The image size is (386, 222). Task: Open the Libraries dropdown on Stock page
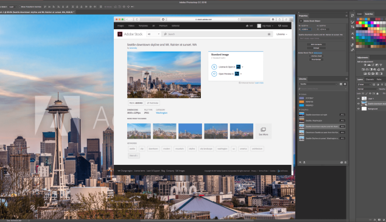pyautogui.click(x=282, y=34)
